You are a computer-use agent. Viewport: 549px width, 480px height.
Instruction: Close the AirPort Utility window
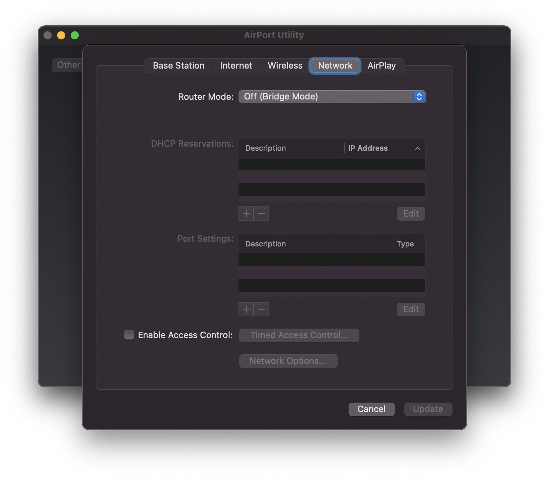(x=48, y=35)
